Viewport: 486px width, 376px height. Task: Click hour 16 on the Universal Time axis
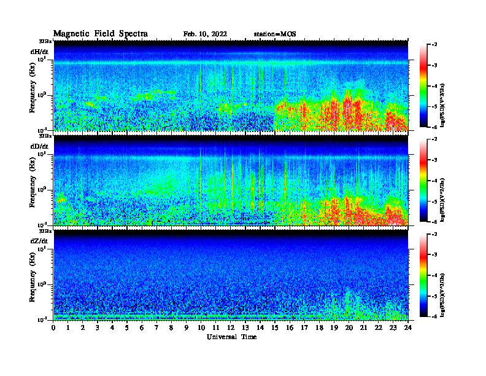(x=290, y=327)
